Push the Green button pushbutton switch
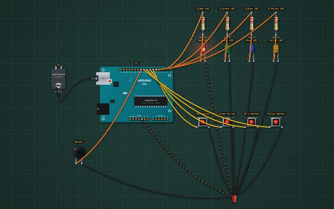This screenshot has height=209, width=334. (227, 122)
